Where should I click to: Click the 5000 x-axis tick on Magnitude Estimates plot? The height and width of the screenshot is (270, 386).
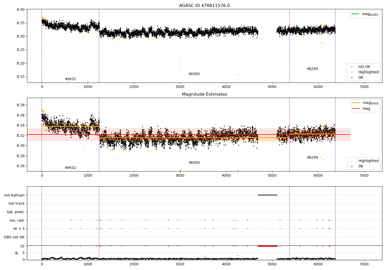click(272, 175)
